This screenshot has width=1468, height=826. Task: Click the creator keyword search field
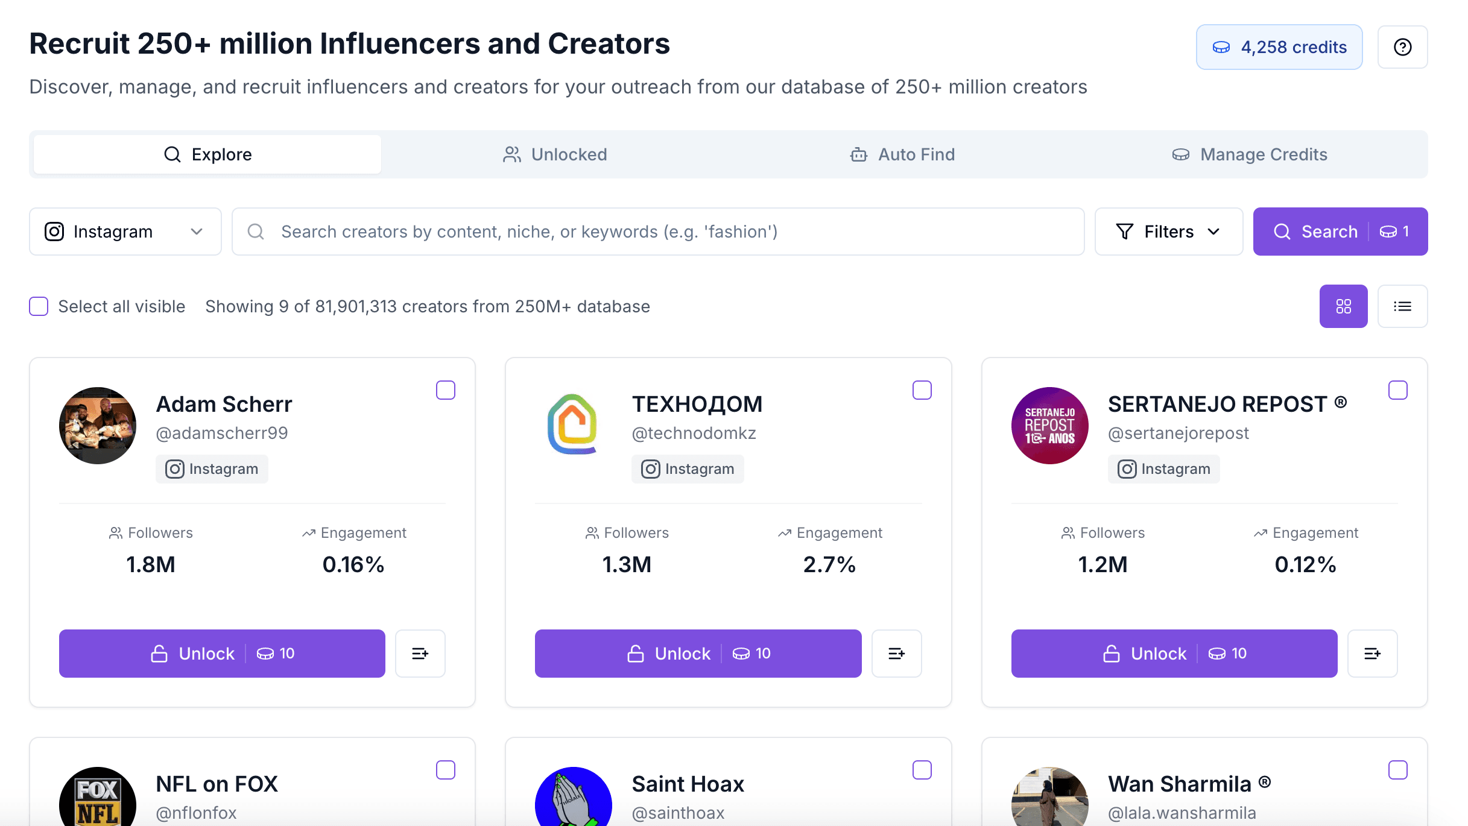click(x=657, y=232)
